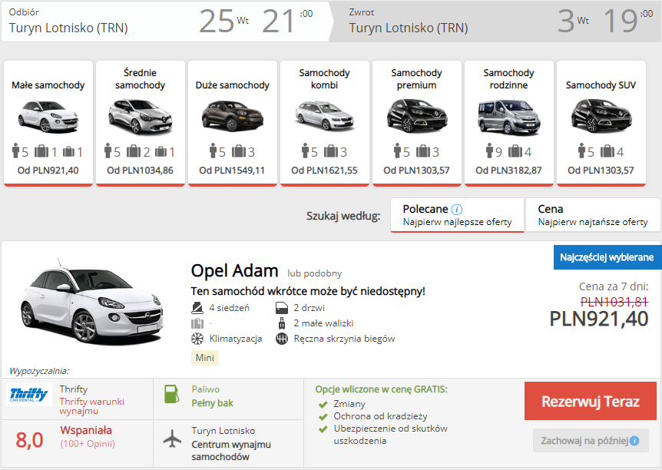
Task: Click the Rezerwuj Teraz button
Action: coord(591,401)
